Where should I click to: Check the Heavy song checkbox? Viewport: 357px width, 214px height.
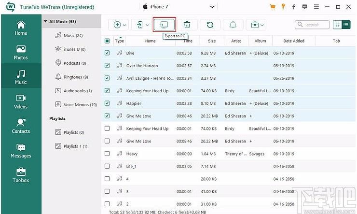[107, 154]
